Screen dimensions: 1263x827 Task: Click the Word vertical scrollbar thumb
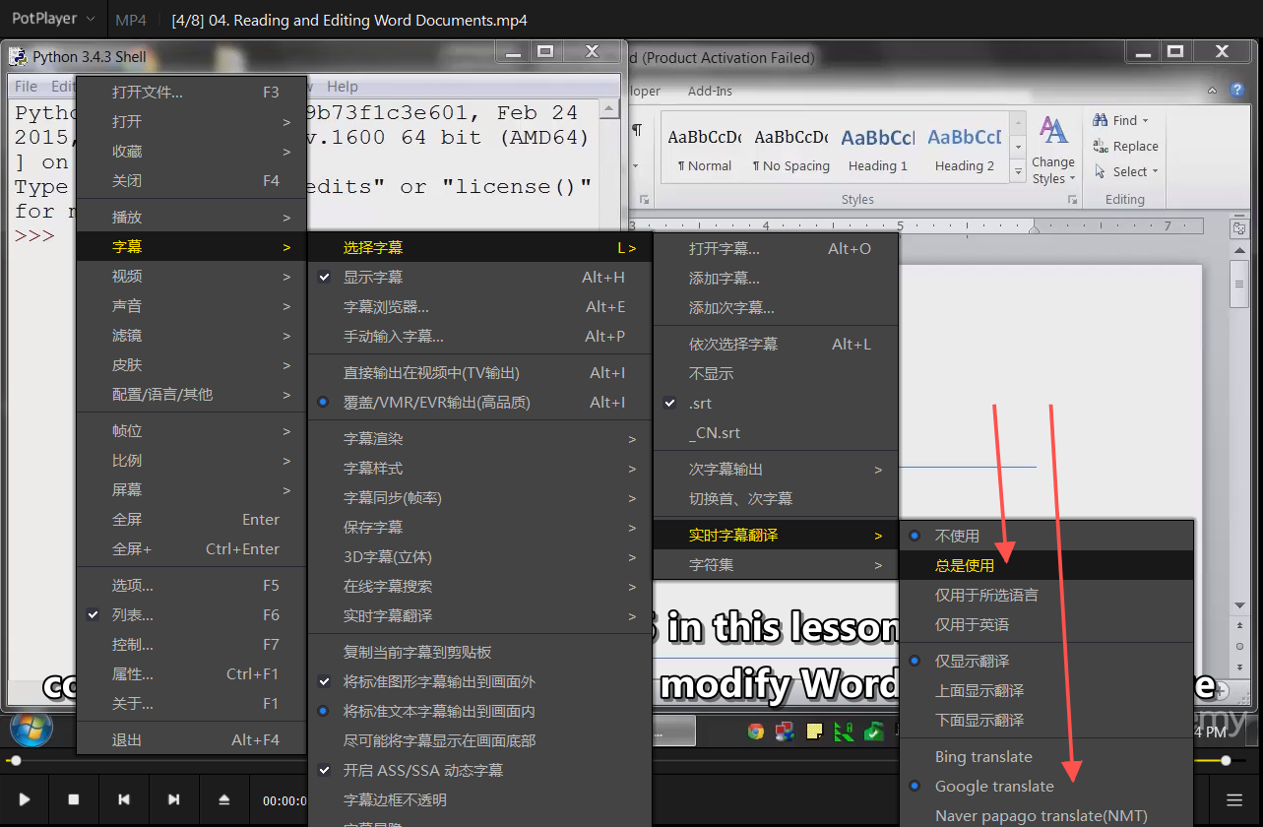point(1240,286)
